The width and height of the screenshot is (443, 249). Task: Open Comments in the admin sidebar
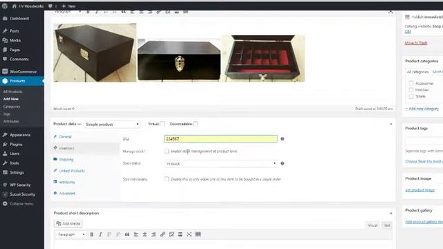[19, 59]
